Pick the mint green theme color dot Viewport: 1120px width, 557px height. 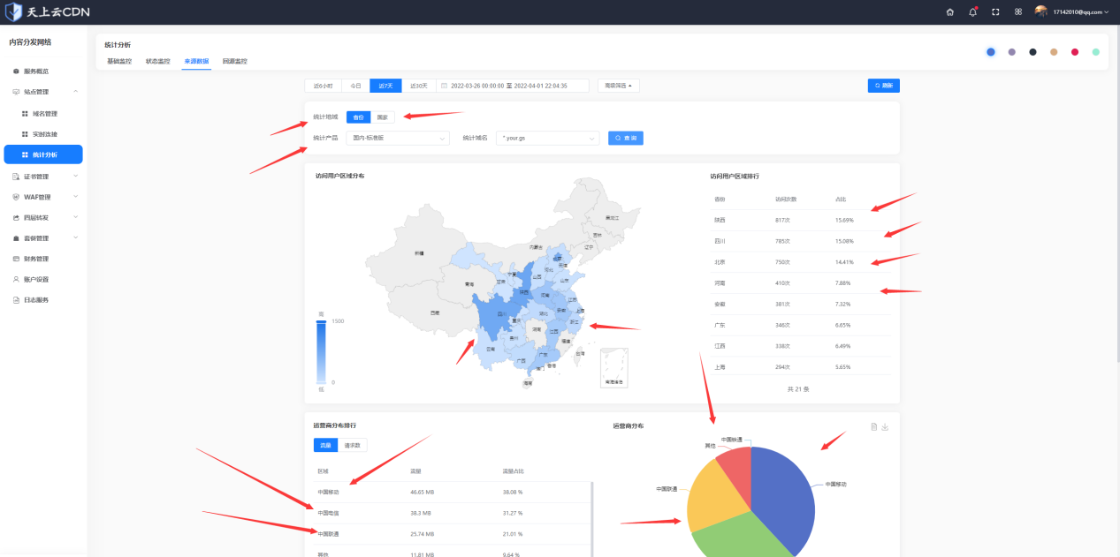click(1096, 52)
